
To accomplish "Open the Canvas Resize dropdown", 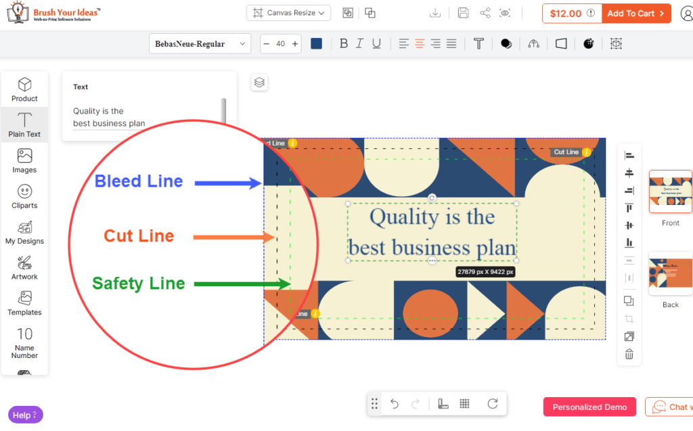I will (288, 12).
